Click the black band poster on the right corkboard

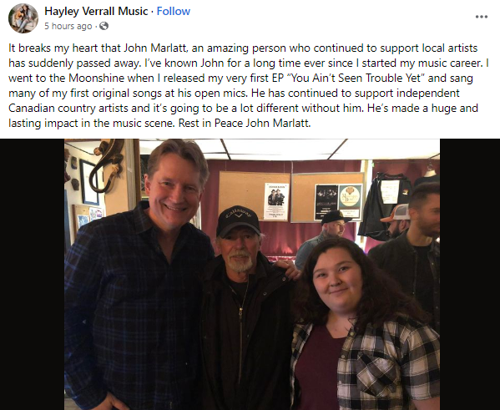coord(326,201)
